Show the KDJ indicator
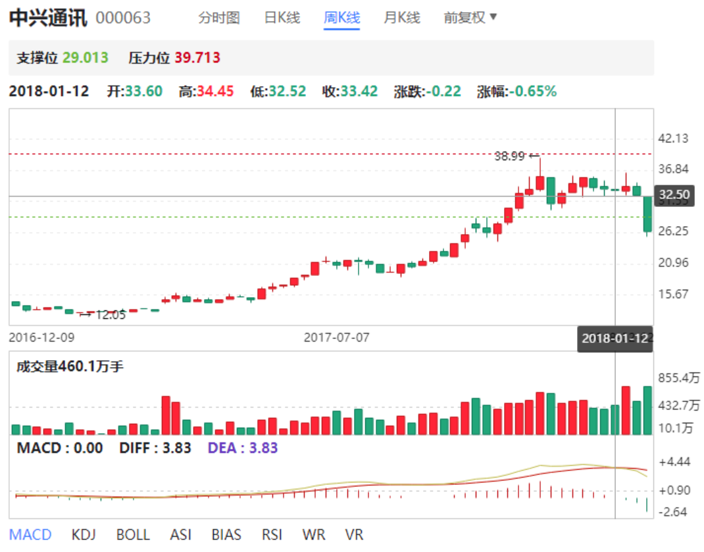 (85, 534)
